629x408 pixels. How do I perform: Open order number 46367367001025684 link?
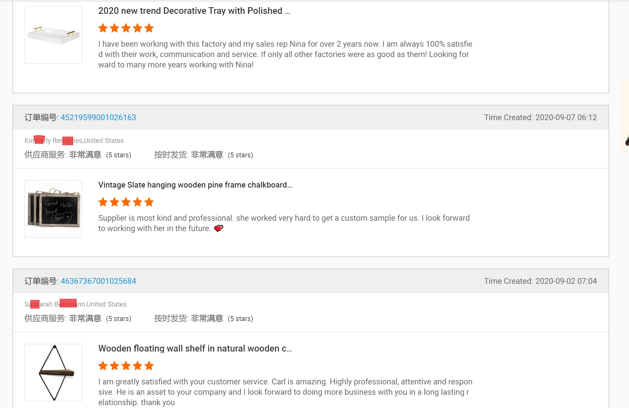click(98, 281)
